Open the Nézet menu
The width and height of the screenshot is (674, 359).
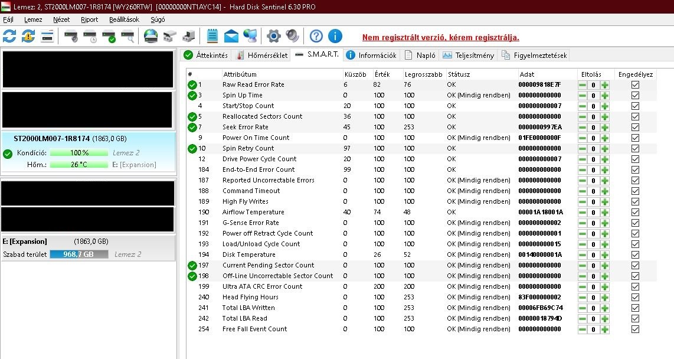coord(61,19)
